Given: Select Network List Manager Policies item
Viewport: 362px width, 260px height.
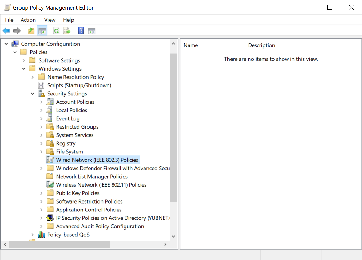Looking at the screenshot, I should [92, 177].
